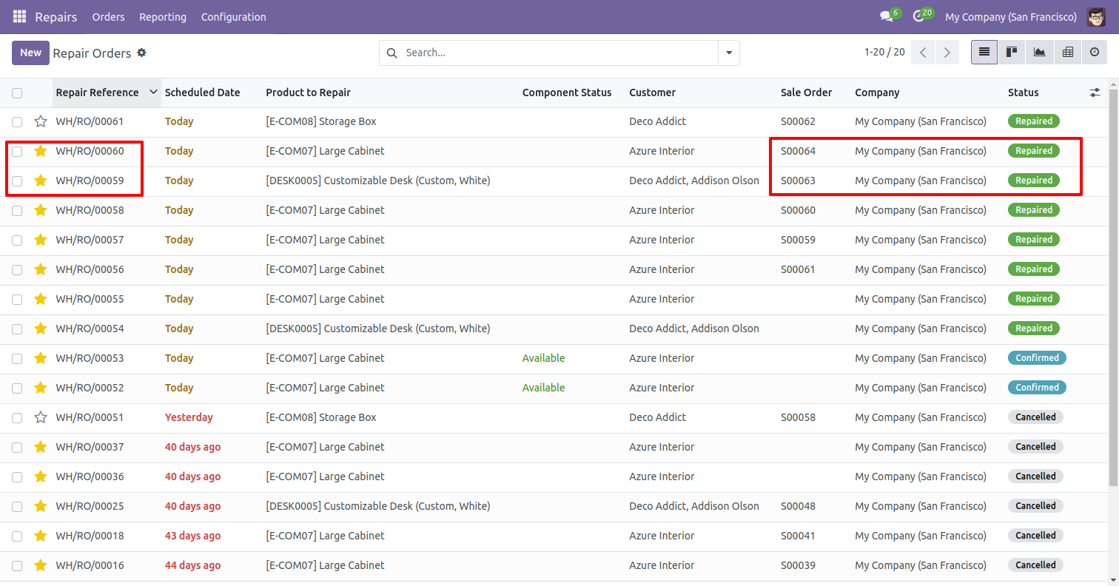This screenshot has width=1119, height=586.
Task: Open the Reporting menu
Action: point(163,16)
